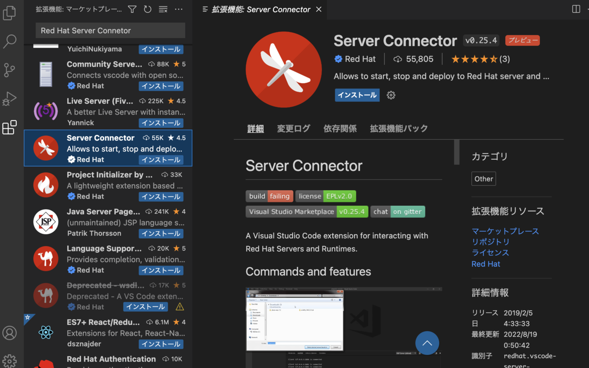Click the warning triangle beside Deprecated wsdl2rest
589x368 pixels.
coord(179,306)
